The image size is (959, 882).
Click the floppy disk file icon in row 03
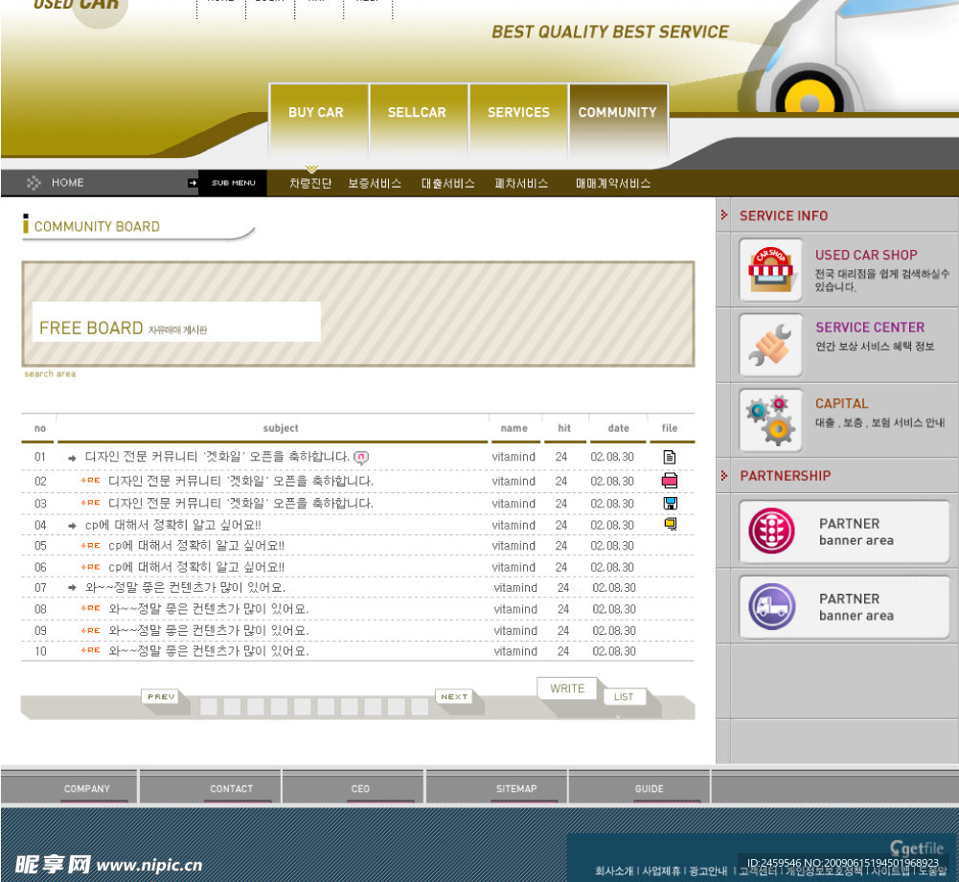[x=670, y=503]
